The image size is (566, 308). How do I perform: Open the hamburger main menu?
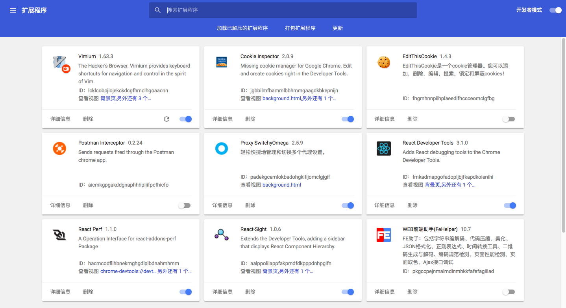coord(13,10)
